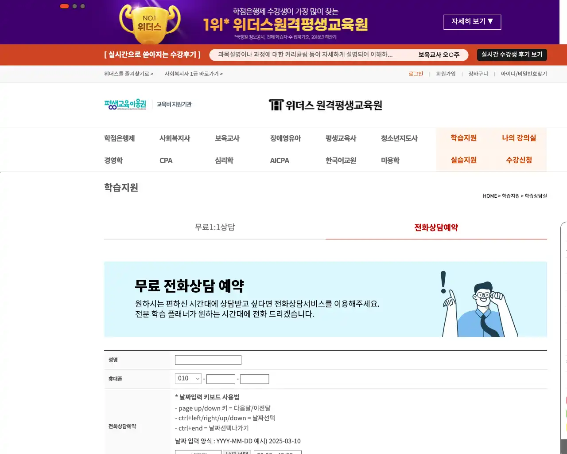The image size is (567, 454).
Task: Open the 사회복지사 navigation menu
Action: [x=175, y=138]
